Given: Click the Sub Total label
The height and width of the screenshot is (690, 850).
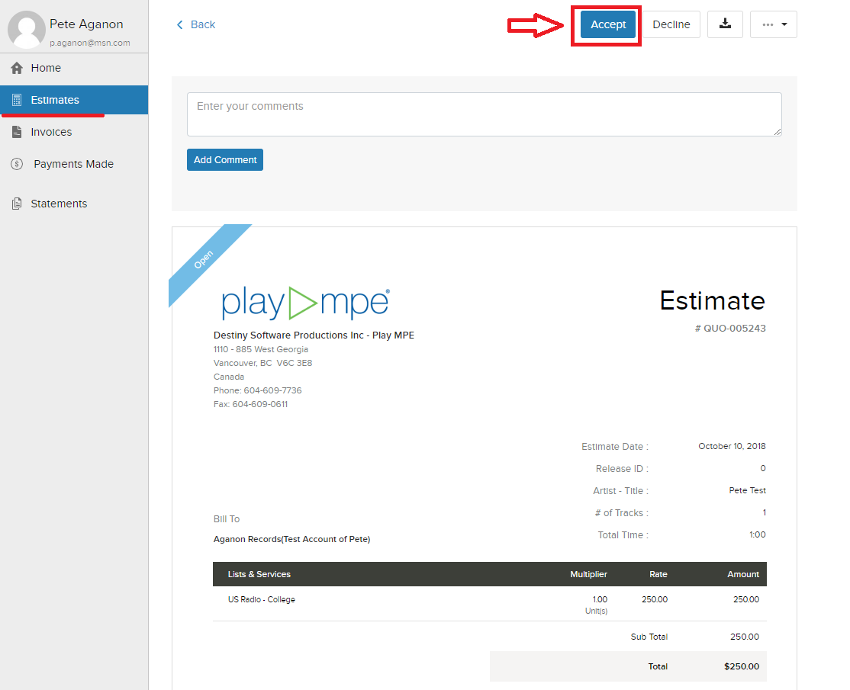Looking at the screenshot, I should click(x=649, y=637).
